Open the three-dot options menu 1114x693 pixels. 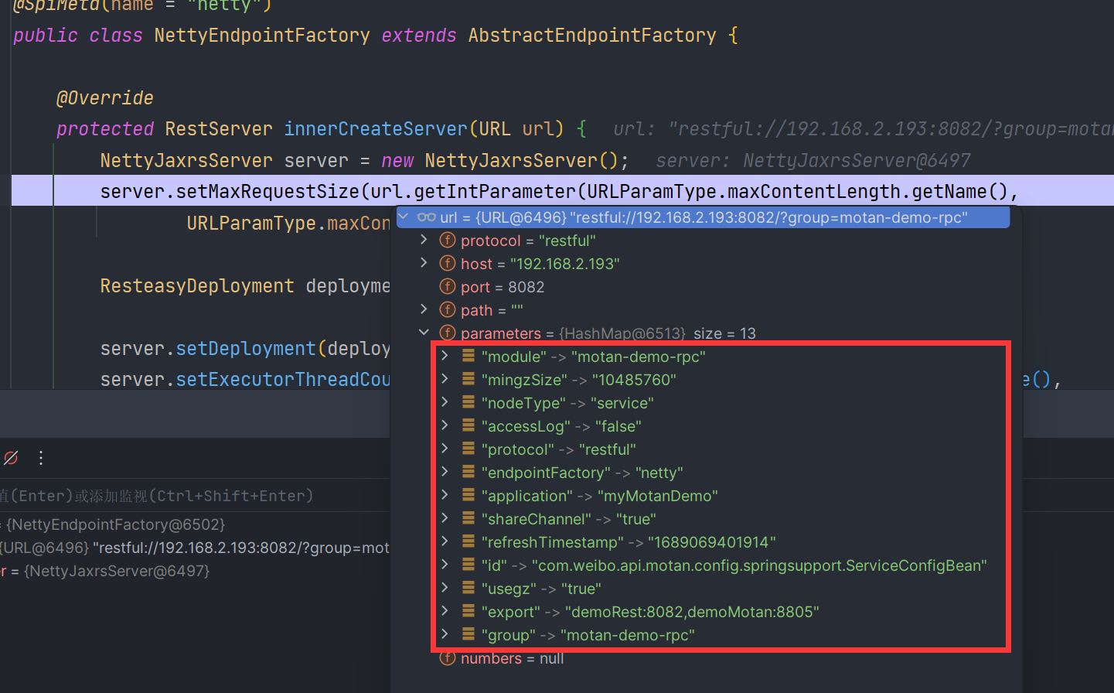coord(40,458)
